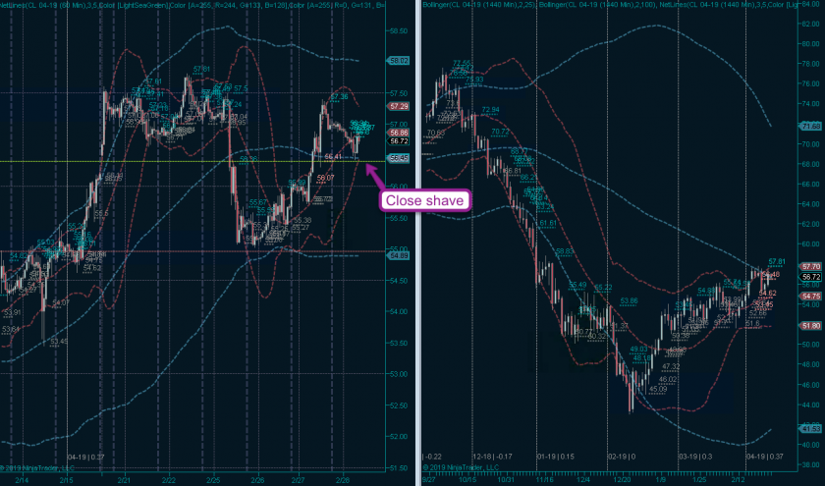The image size is (825, 486).
Task: Click the 2/14 date label on left time axis
Action: (22, 480)
